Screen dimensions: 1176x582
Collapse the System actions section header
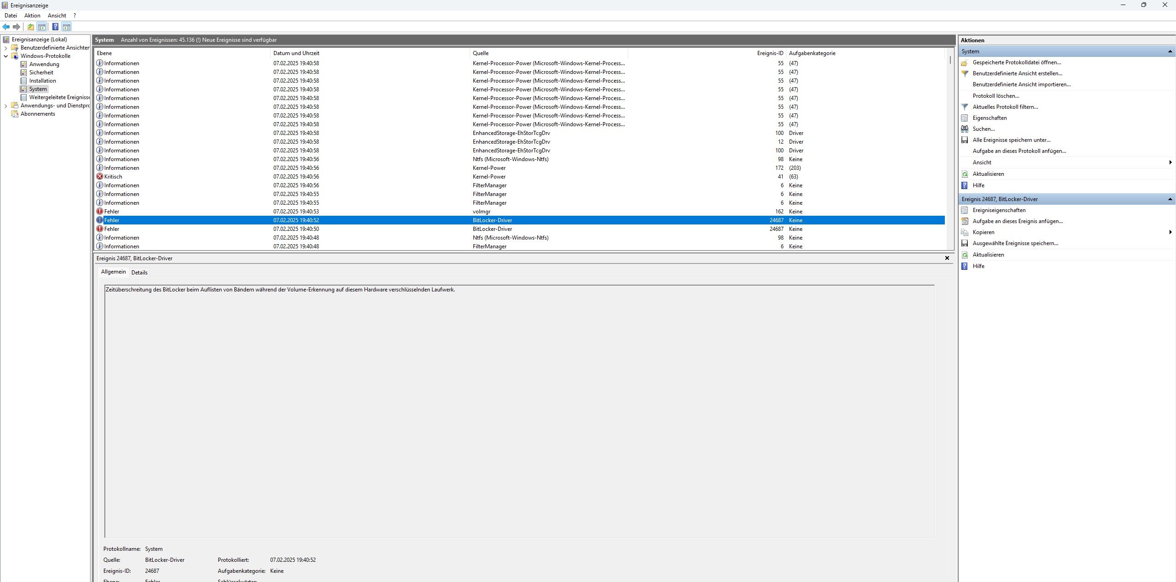pyautogui.click(x=1170, y=51)
